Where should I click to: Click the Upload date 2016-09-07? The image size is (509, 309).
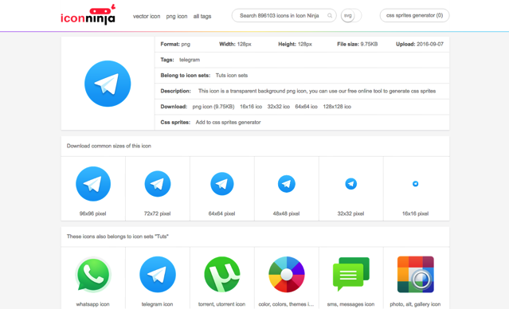click(430, 44)
